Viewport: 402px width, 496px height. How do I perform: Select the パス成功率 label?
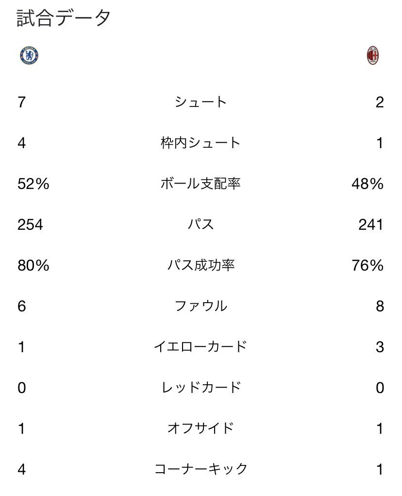pyautogui.click(x=201, y=265)
